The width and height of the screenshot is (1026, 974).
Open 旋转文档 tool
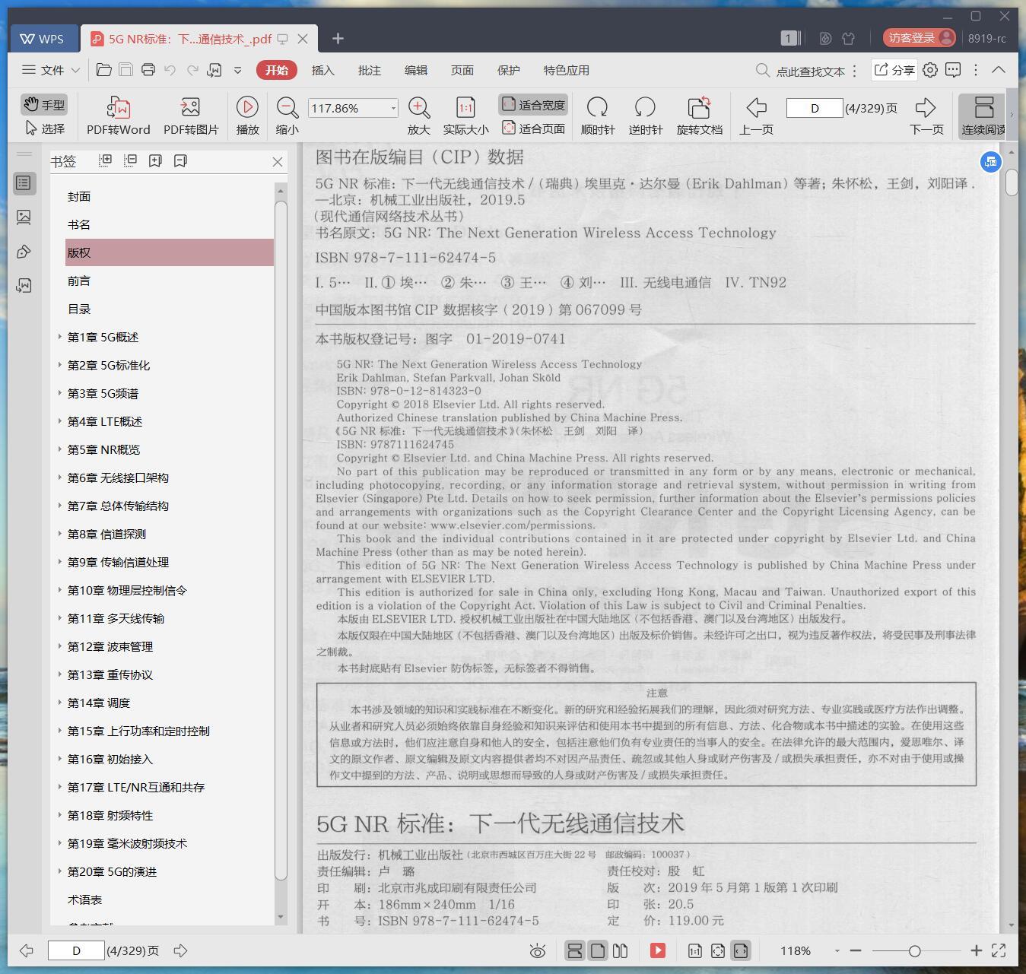coord(699,116)
